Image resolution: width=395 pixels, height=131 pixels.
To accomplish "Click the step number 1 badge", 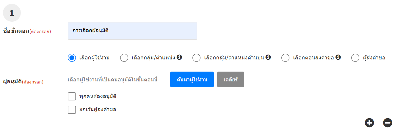I will point(12,13).
